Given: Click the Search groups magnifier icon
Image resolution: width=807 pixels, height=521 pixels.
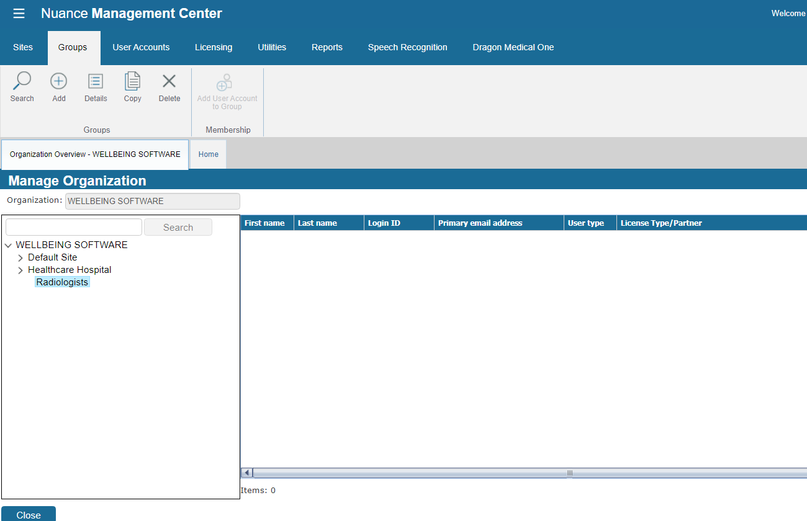Looking at the screenshot, I should pyautogui.click(x=22, y=81).
